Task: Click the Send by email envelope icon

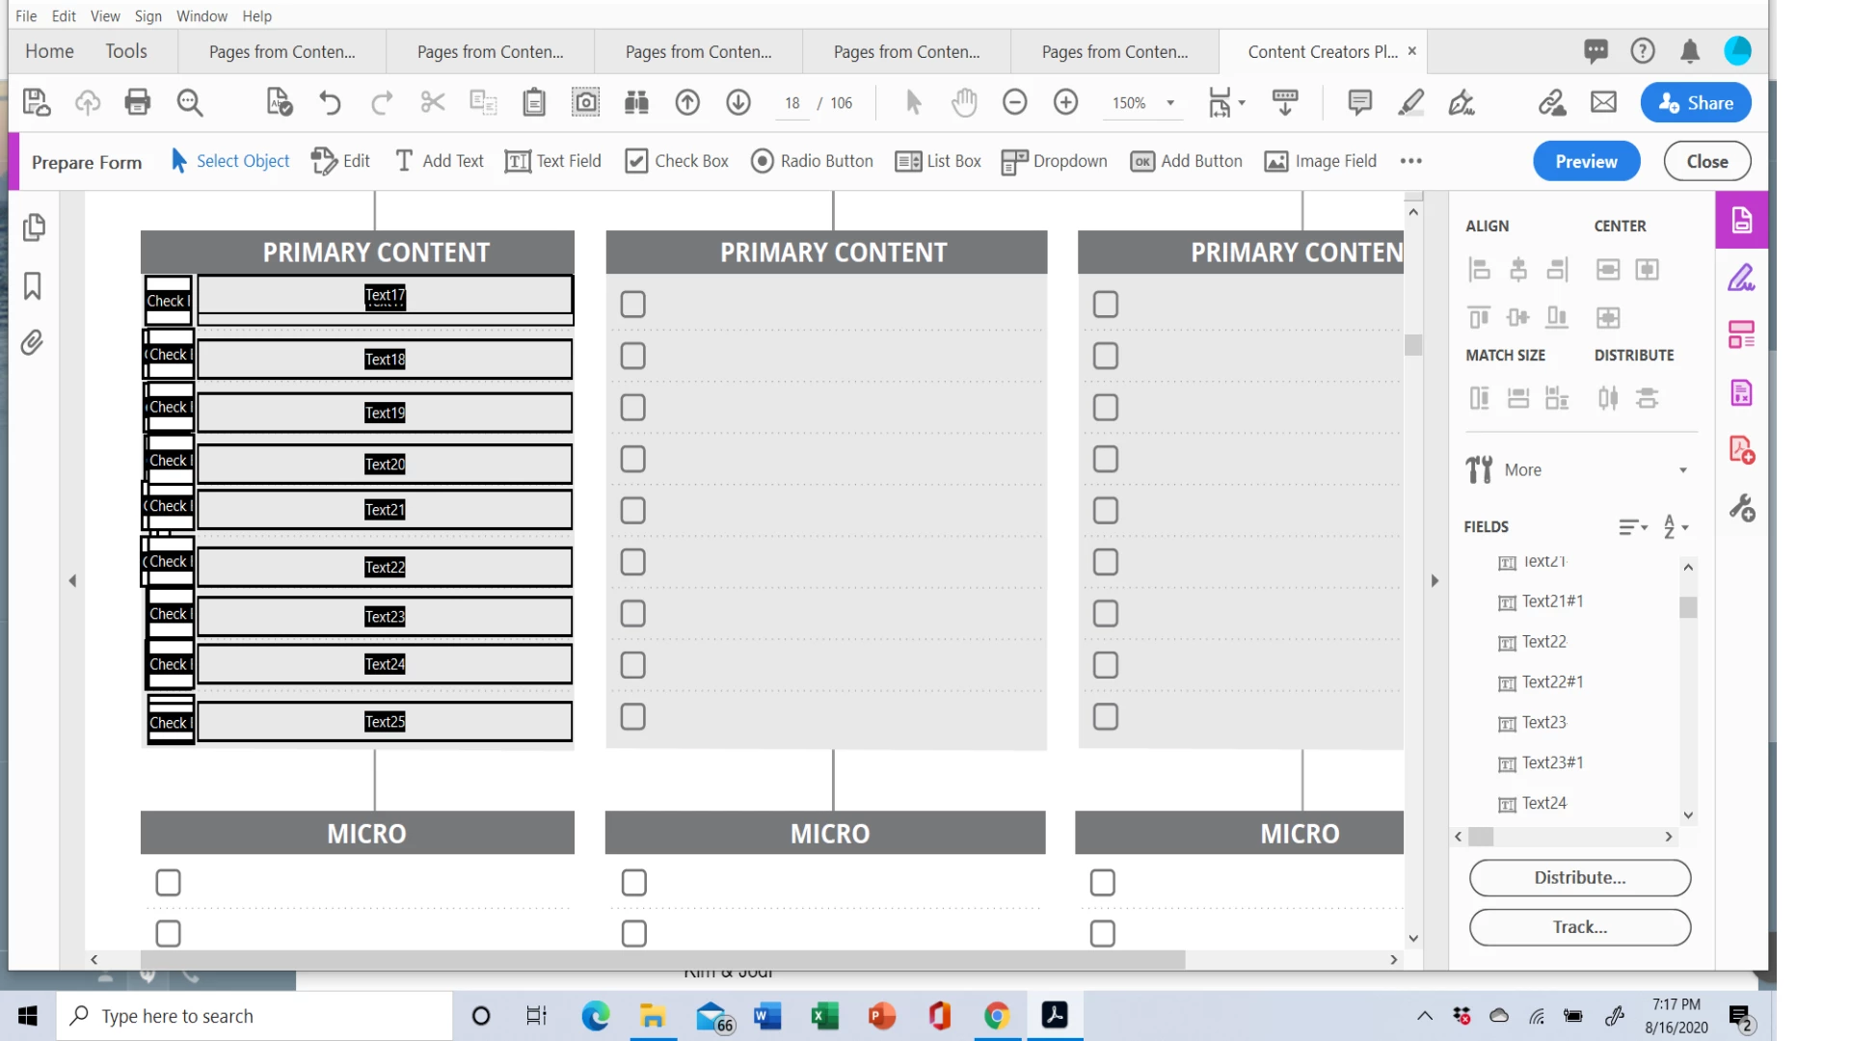Action: pos(1603,102)
